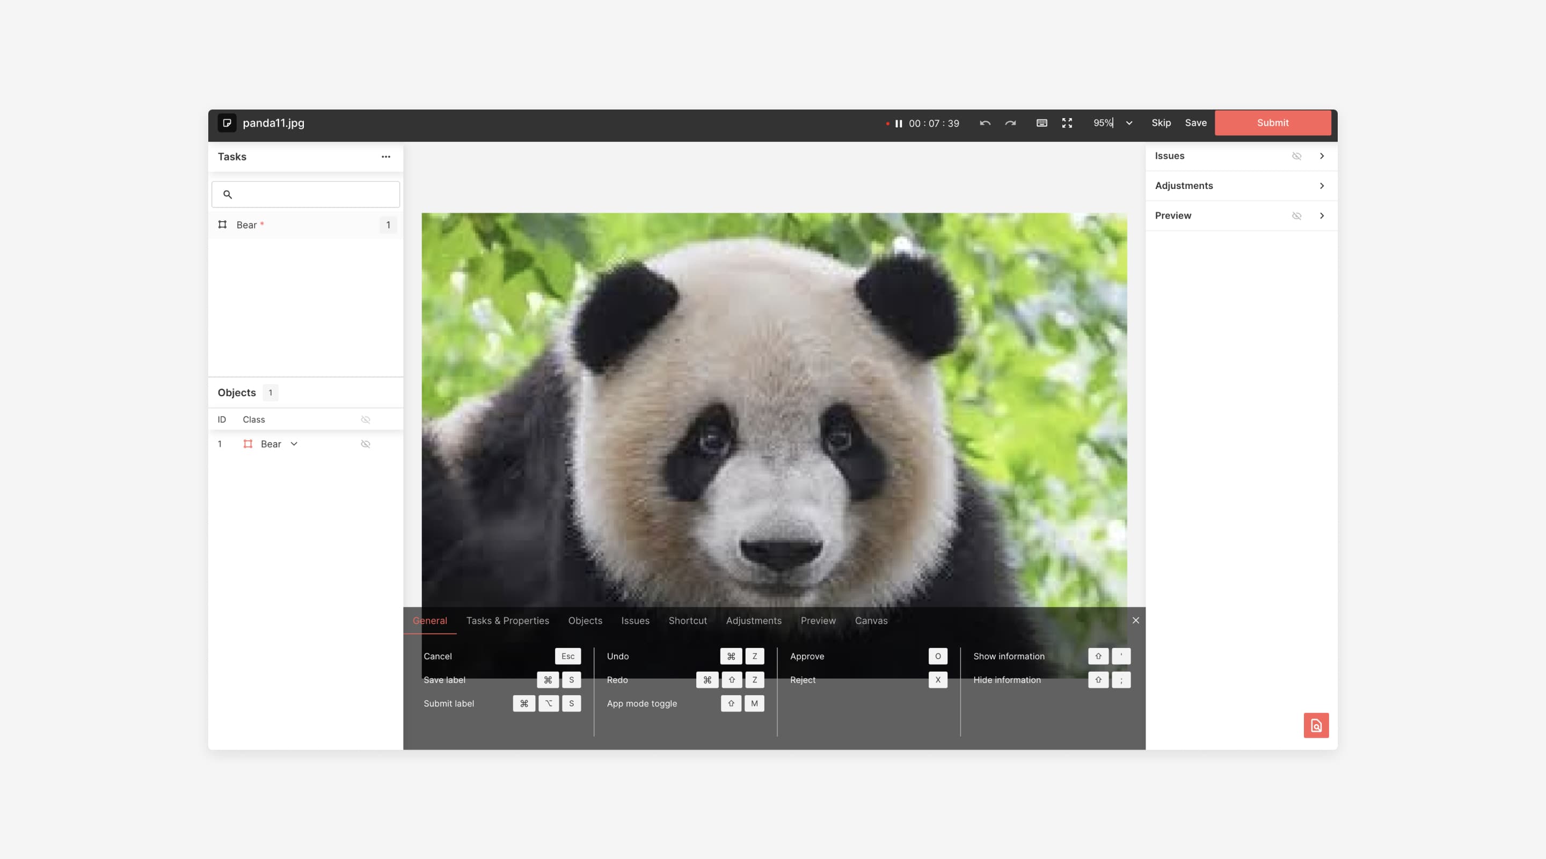Image resolution: width=1546 pixels, height=859 pixels.
Task: Toggle visibility of Bear object 1
Action: 366,444
